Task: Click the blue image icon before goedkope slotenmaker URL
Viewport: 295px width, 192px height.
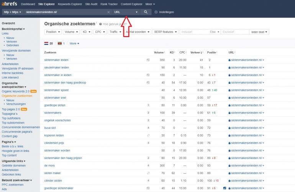Action: (225, 188)
